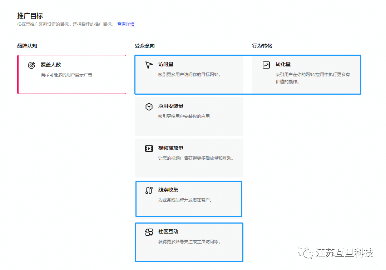Click the 受众意向 column heading

145,46
